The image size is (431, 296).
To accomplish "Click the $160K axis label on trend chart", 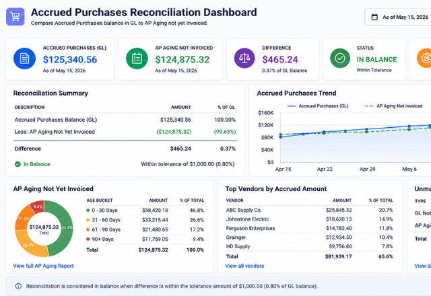I will (266, 113).
